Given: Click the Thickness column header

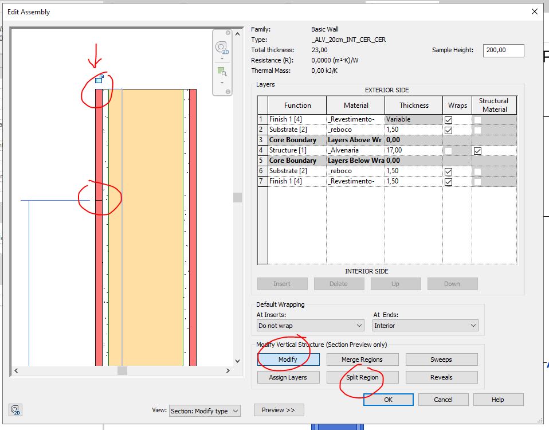Looking at the screenshot, I should coord(414,105).
